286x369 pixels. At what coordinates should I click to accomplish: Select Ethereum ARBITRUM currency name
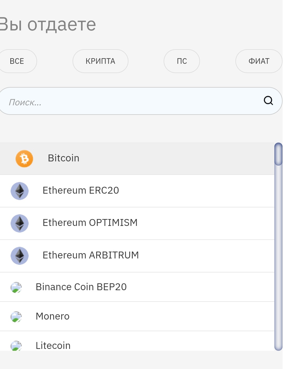coord(91,255)
